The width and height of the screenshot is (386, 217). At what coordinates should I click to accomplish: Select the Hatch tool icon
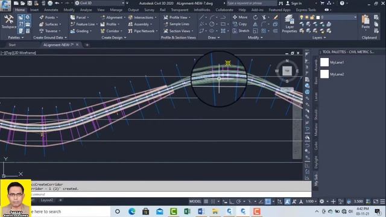tap(223, 31)
